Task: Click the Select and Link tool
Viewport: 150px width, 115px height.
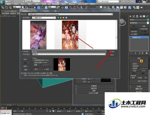Action: tap(3, 7)
